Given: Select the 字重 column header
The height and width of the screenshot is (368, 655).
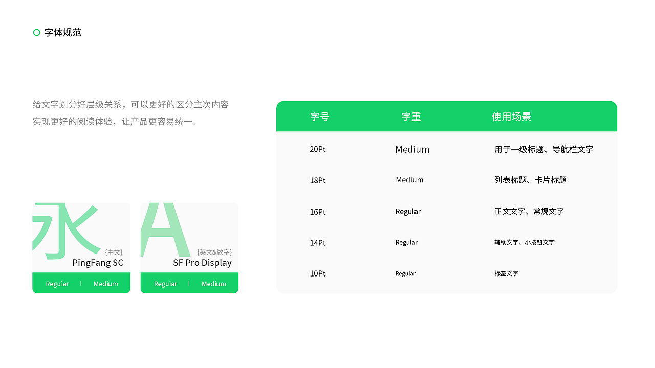Looking at the screenshot, I should point(411,117).
